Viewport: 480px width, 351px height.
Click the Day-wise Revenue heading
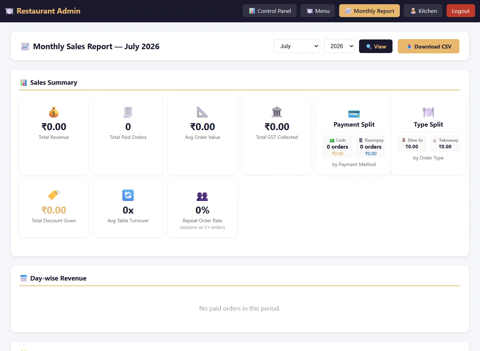coord(58,278)
